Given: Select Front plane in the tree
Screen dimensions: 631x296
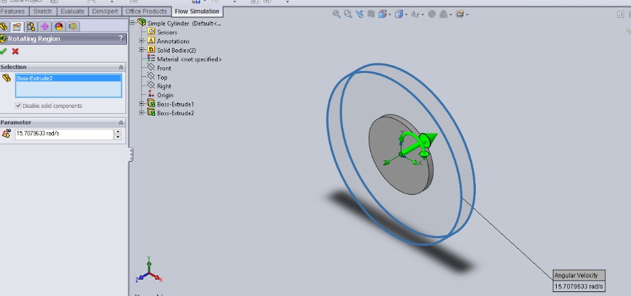Looking at the screenshot, I should pos(164,68).
